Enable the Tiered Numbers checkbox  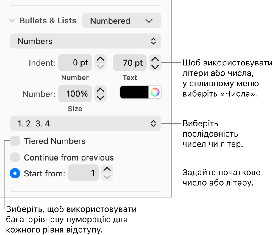click(x=15, y=141)
